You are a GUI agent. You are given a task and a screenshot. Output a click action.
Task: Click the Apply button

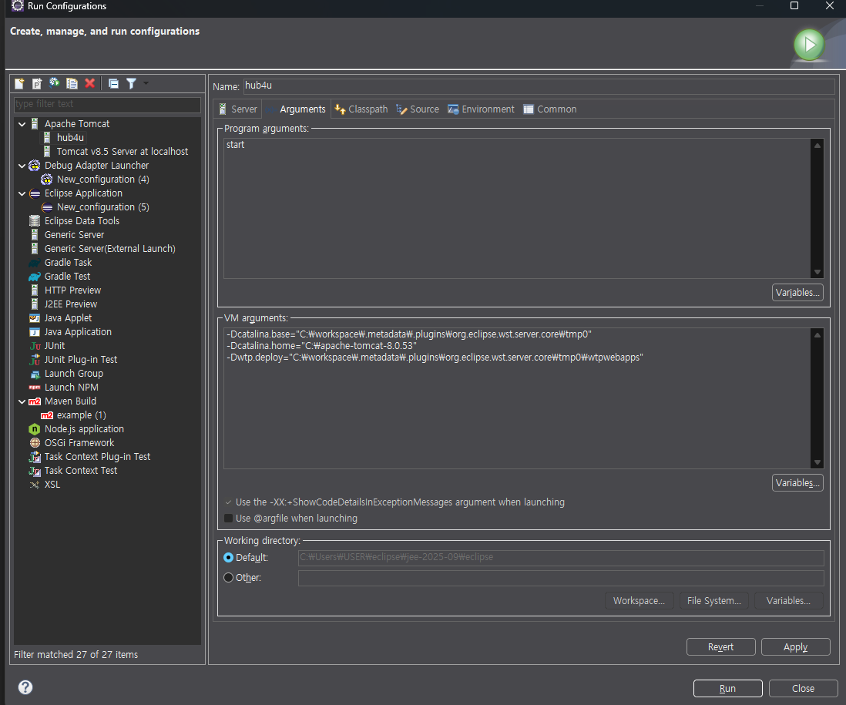[x=795, y=646]
